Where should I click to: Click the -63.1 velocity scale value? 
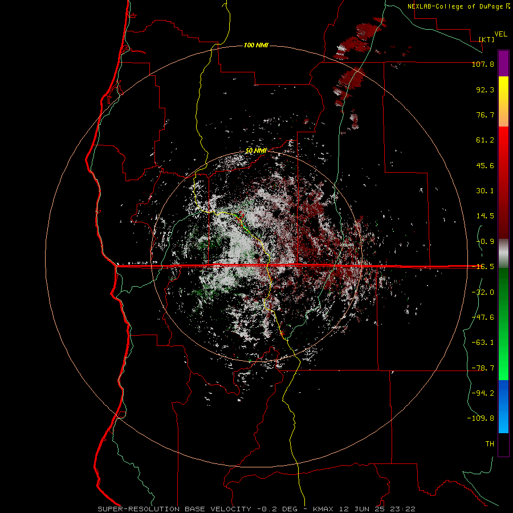click(483, 343)
